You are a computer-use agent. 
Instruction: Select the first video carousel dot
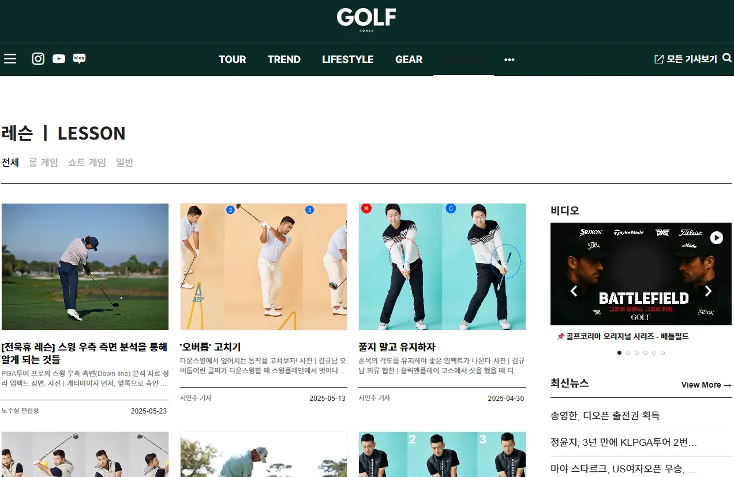pos(620,352)
